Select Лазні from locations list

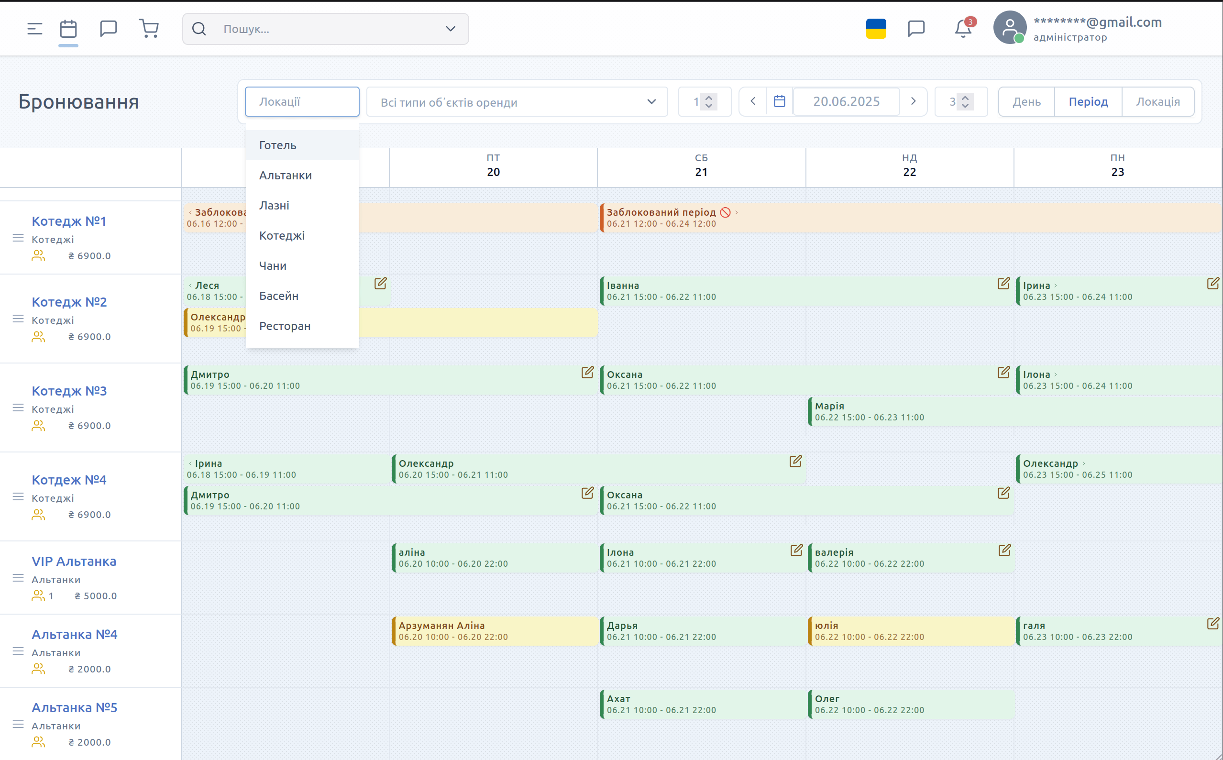click(302, 206)
